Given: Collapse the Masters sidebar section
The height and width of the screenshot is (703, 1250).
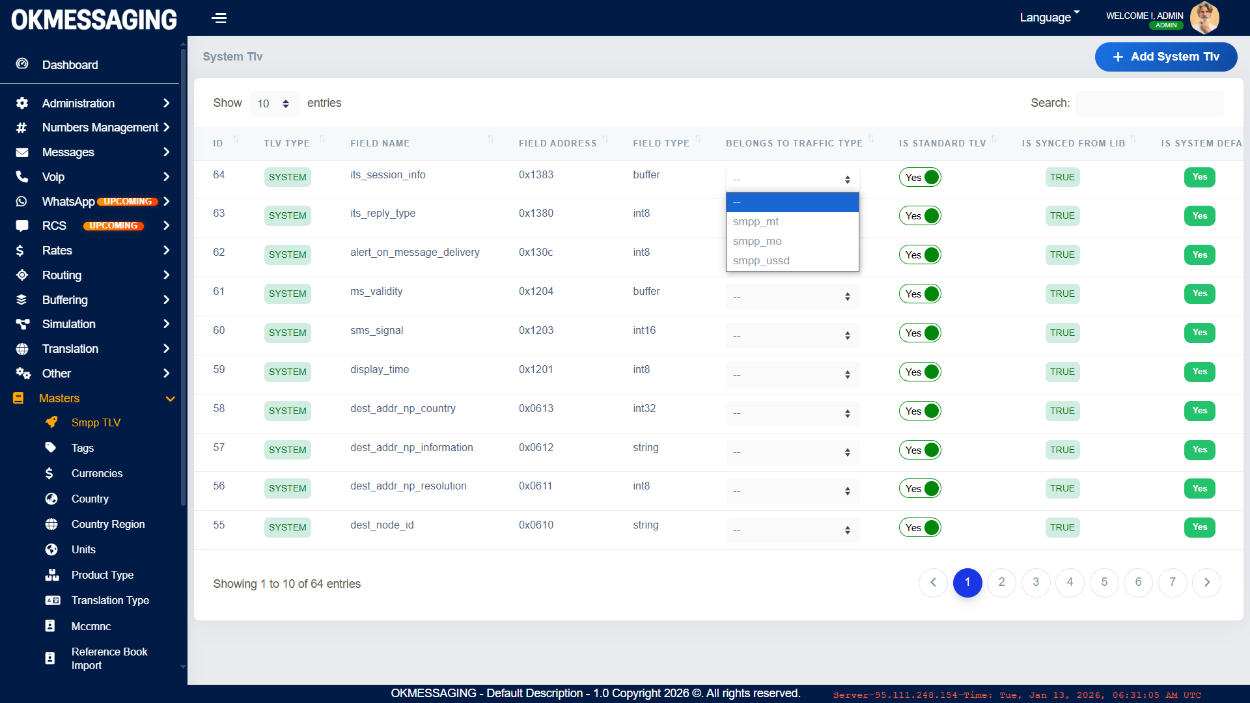Looking at the screenshot, I should (x=170, y=398).
